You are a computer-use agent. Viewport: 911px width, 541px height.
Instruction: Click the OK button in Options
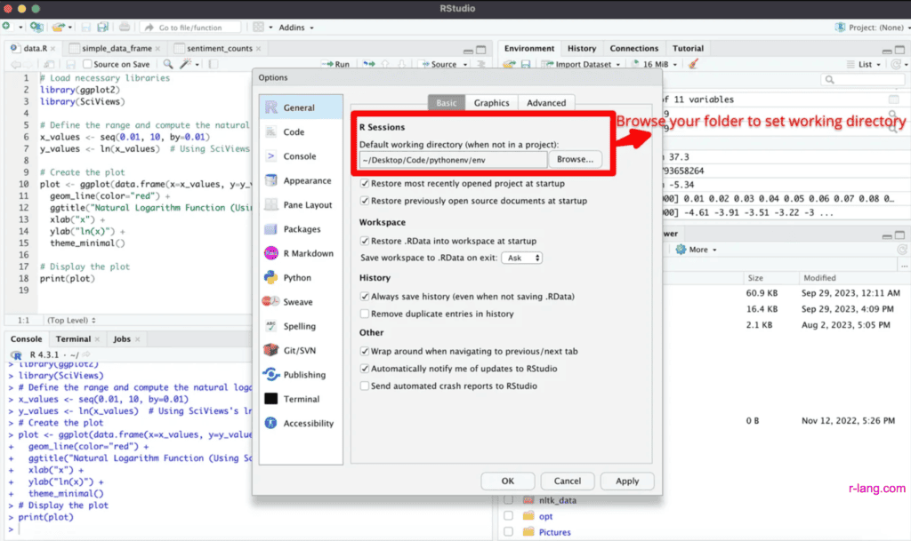[x=508, y=481]
